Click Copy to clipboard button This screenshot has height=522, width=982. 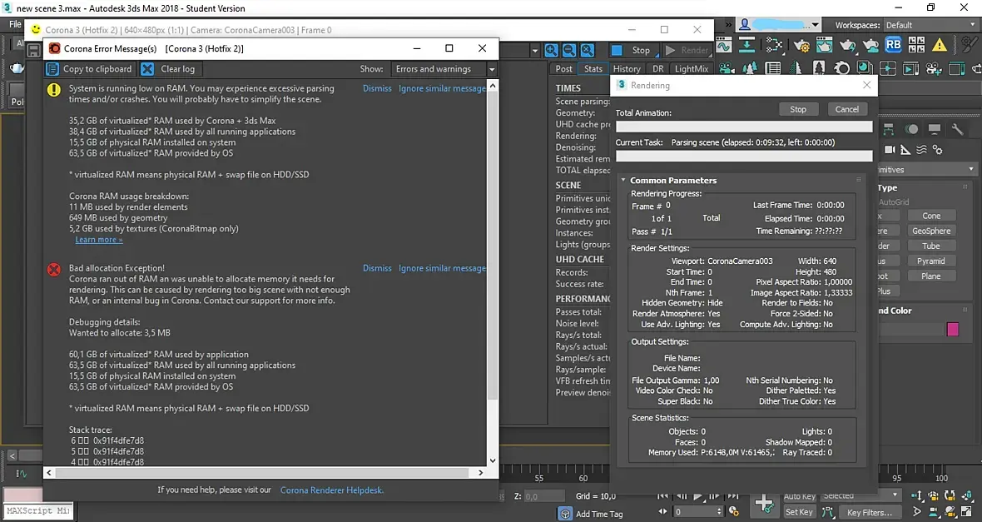92,69
